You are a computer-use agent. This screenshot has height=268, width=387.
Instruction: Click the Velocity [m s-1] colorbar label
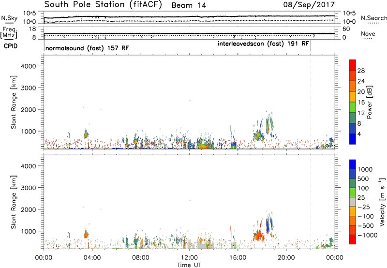pos(382,202)
